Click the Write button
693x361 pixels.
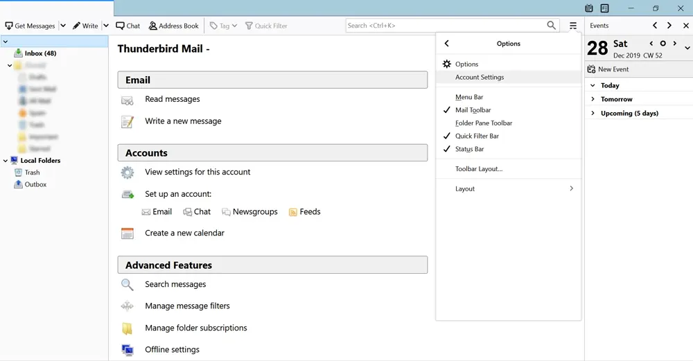click(85, 26)
